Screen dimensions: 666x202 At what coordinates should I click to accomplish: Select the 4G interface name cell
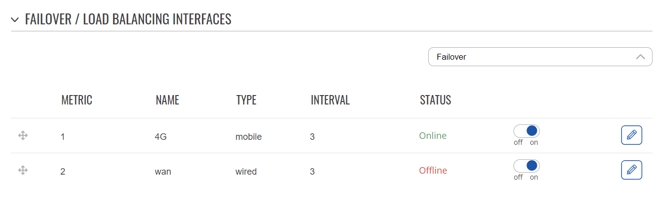click(x=161, y=136)
